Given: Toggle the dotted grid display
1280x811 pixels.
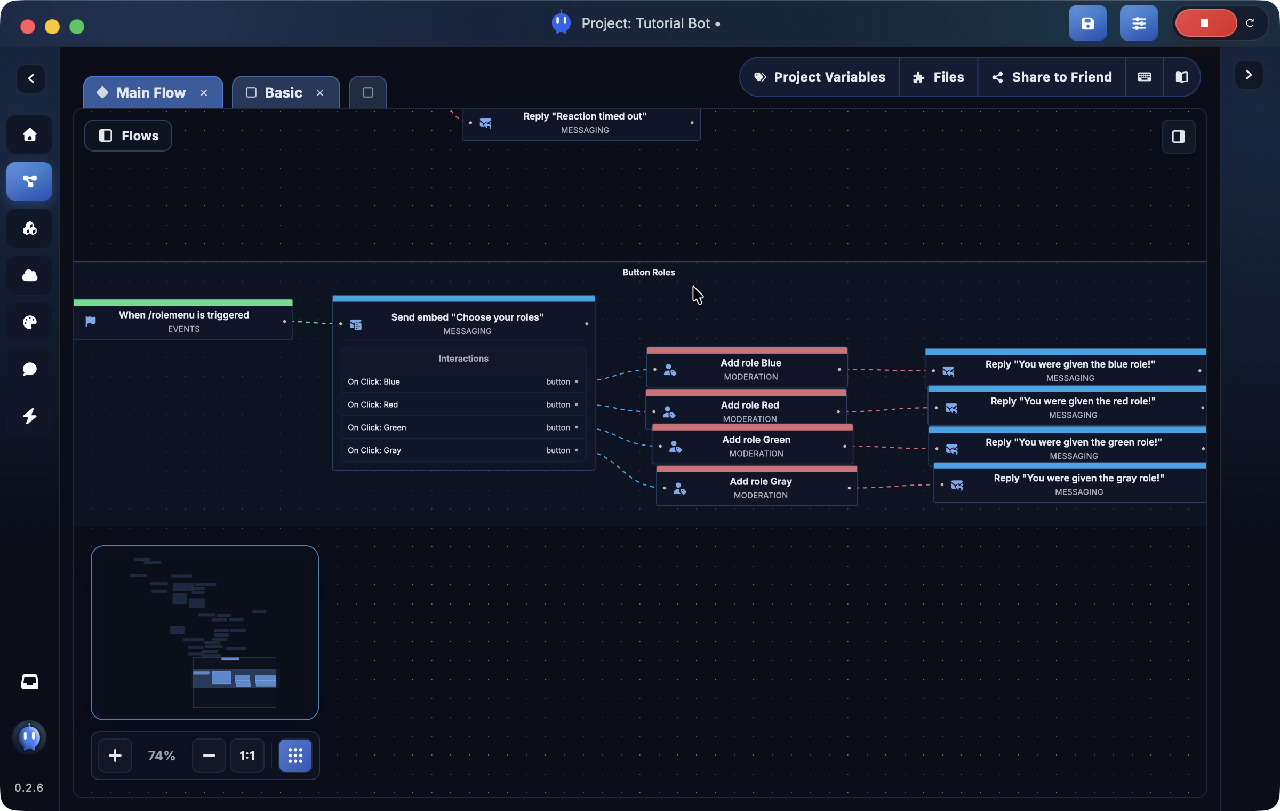Looking at the screenshot, I should (295, 756).
